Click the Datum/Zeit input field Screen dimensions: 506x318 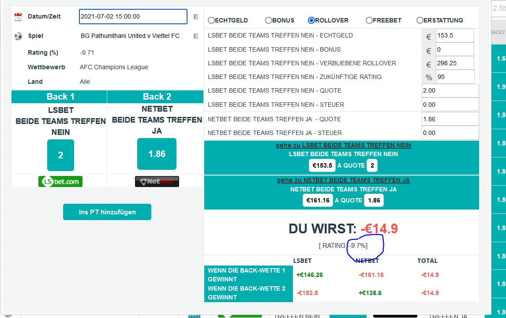[x=133, y=16]
